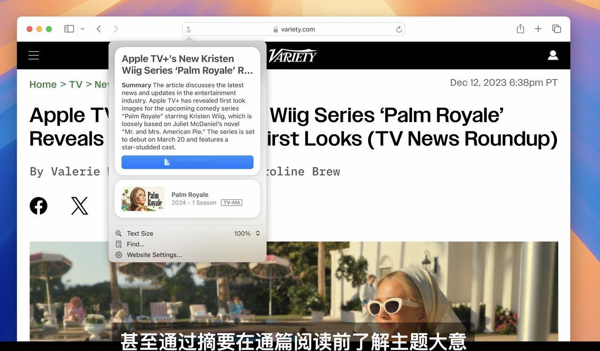This screenshot has height=351, width=600.
Task: Click the Summary paragraph in the popover
Action: click(x=188, y=116)
